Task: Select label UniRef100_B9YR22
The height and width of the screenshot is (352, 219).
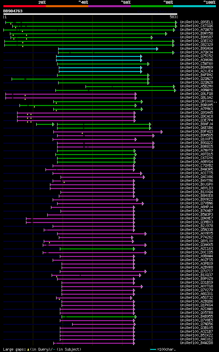Action: [x=196, y=199]
